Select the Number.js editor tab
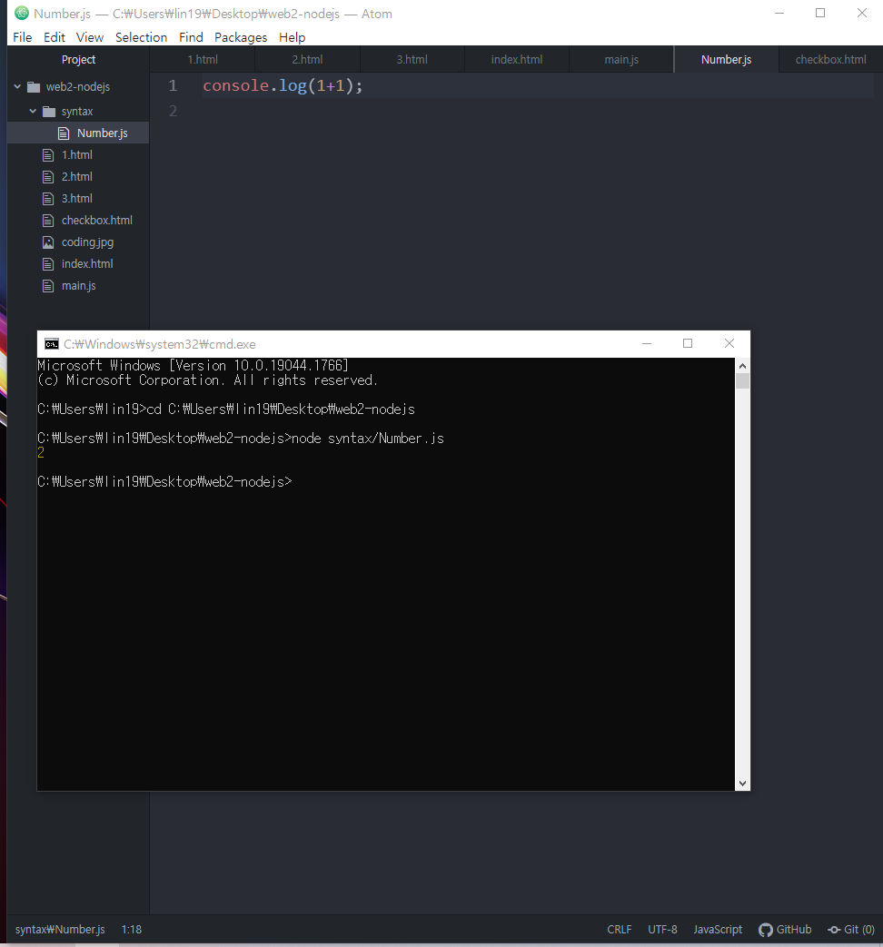Viewport: 883px width, 947px height. 727,60
